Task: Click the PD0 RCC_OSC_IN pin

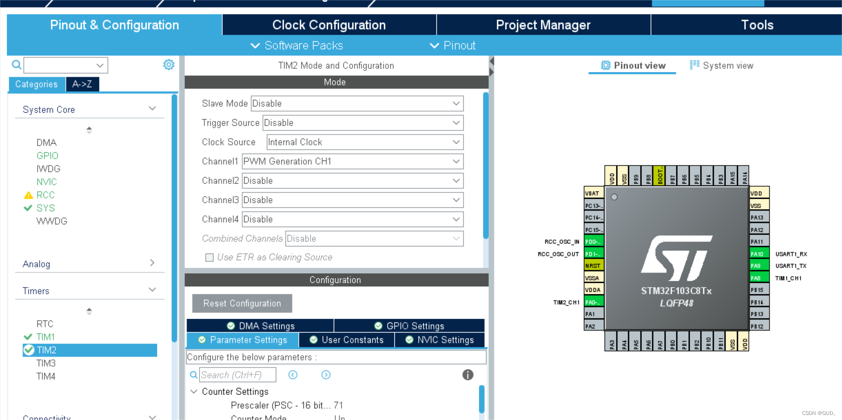Action: [x=594, y=242]
